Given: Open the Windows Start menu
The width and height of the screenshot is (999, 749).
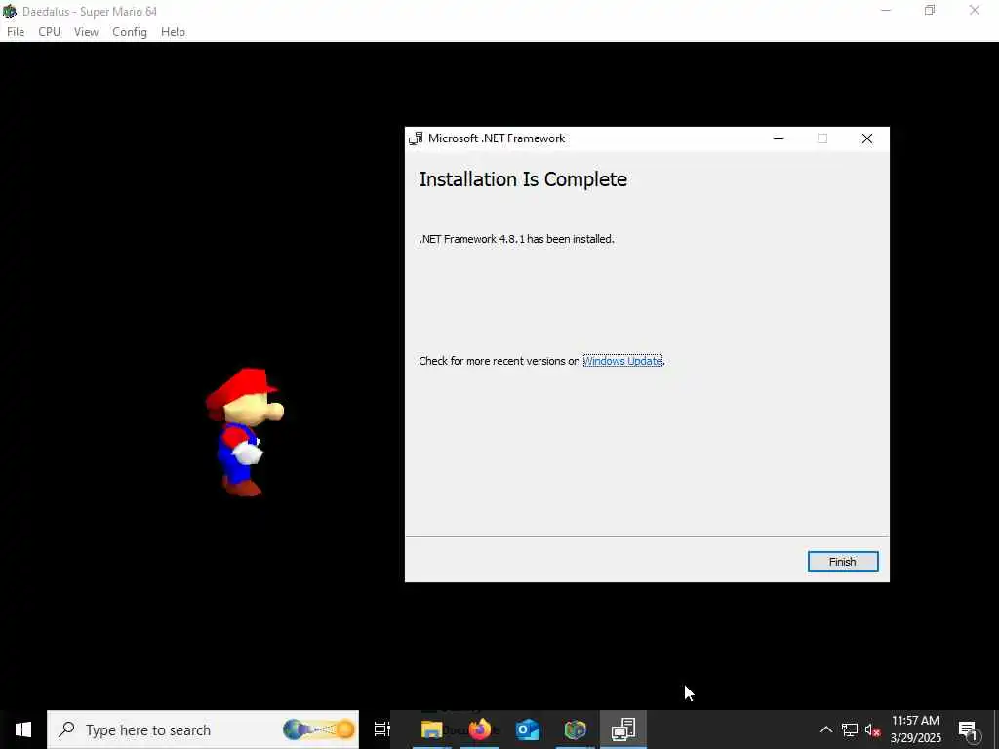Looking at the screenshot, I should [x=23, y=729].
